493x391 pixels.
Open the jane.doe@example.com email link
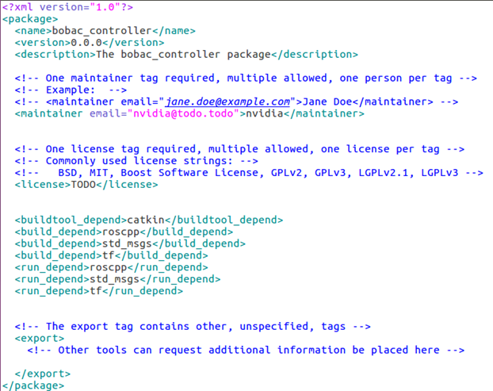tap(227, 102)
